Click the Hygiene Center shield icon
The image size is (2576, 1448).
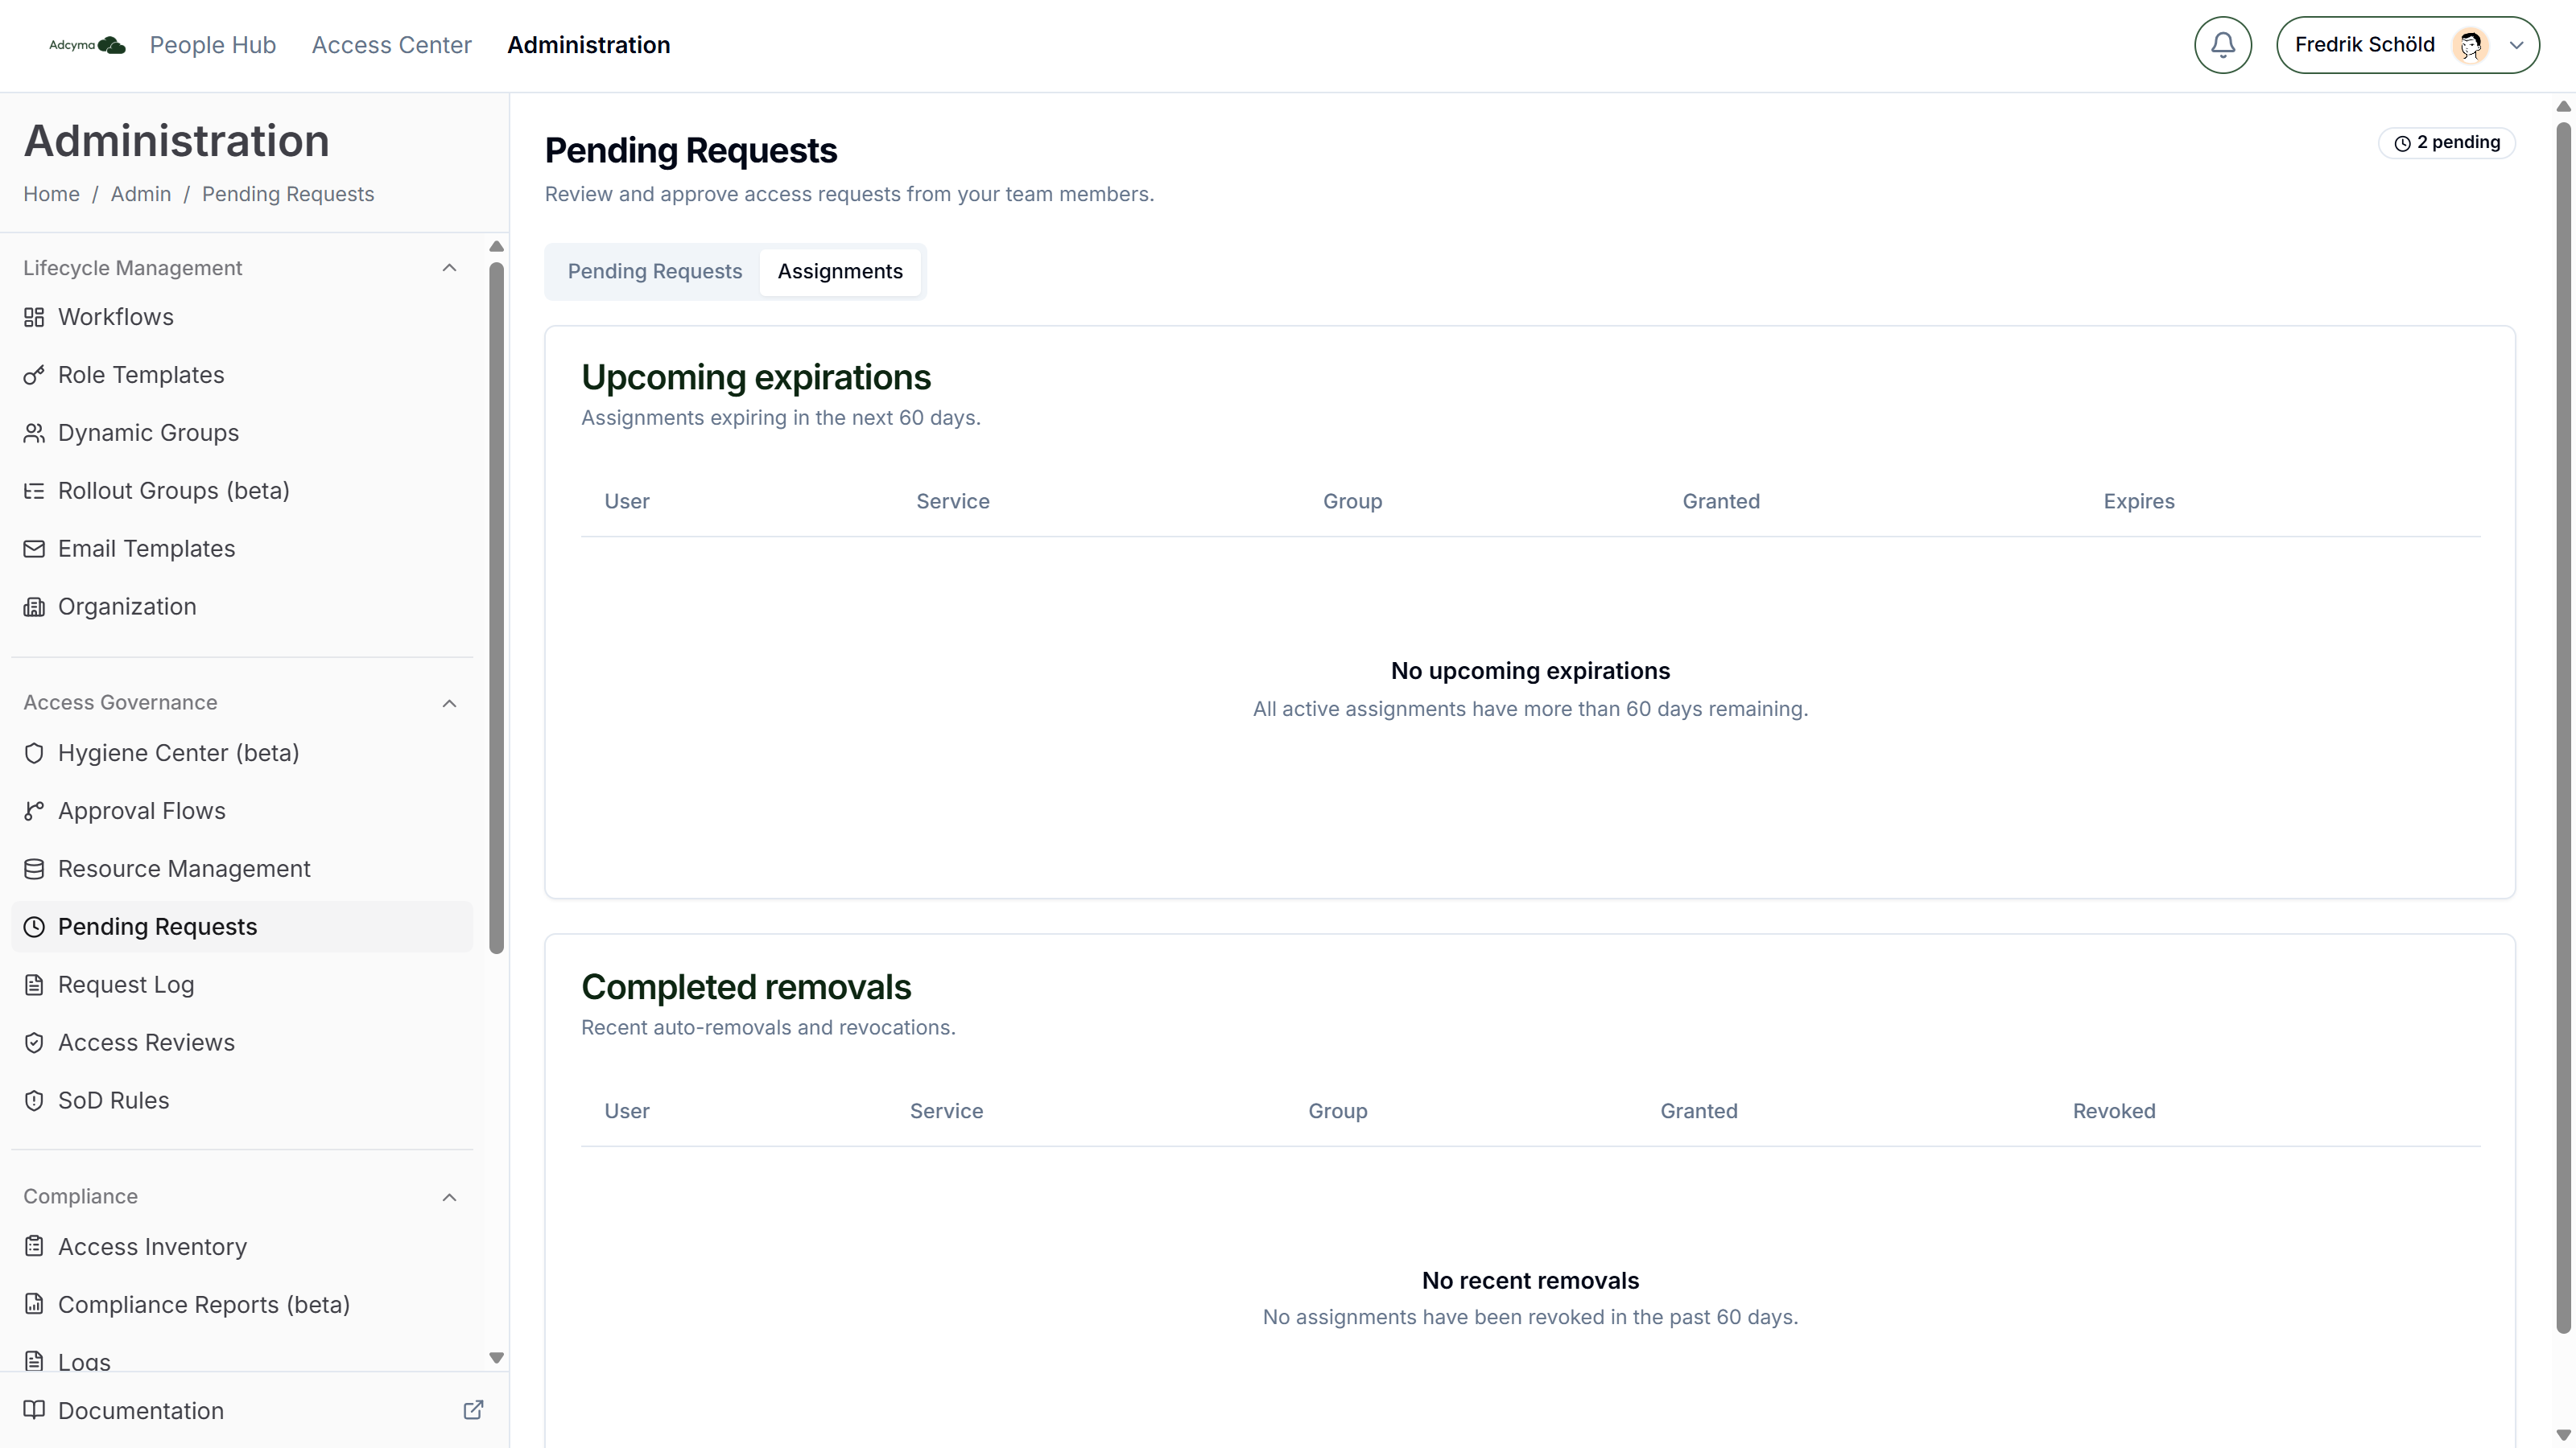coord(34,752)
